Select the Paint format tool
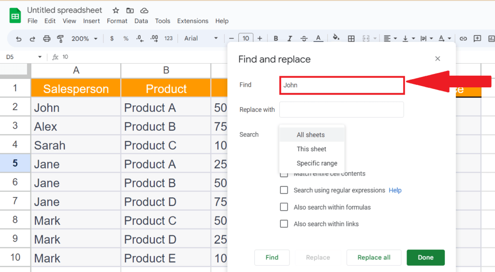495x272 pixels. pos(60,39)
